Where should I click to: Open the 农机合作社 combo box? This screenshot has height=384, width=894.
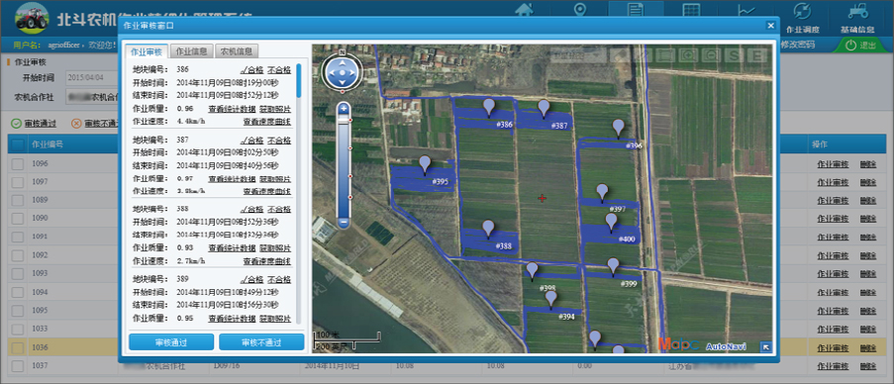pos(91,97)
